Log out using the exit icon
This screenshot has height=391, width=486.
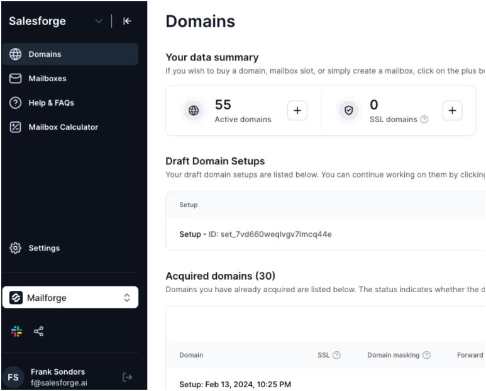[128, 377]
